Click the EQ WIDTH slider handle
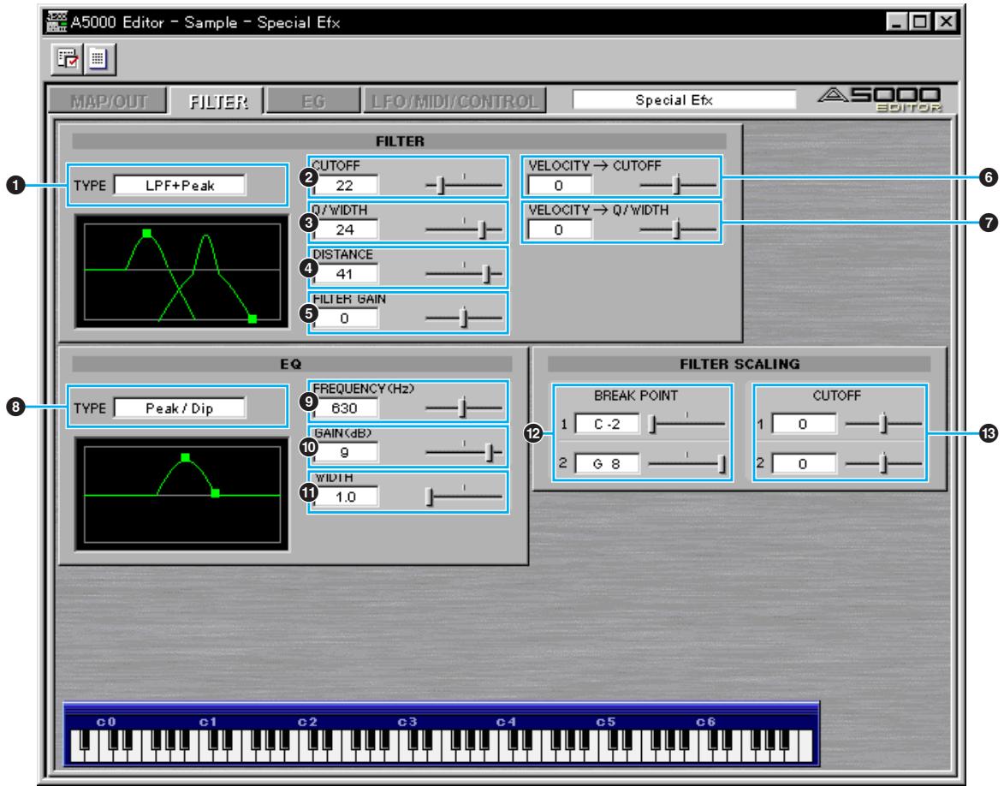The image size is (1004, 786). 430,497
